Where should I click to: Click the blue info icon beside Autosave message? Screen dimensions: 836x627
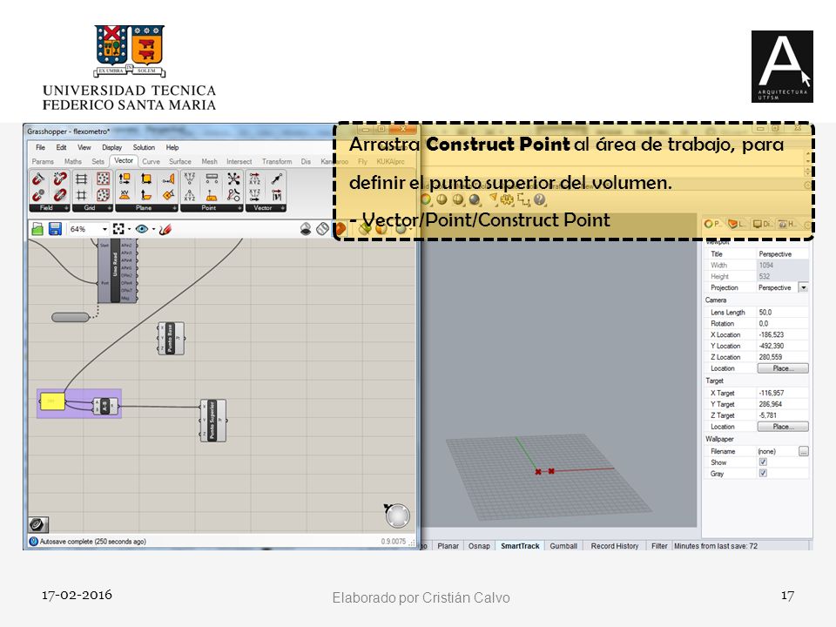(x=34, y=541)
